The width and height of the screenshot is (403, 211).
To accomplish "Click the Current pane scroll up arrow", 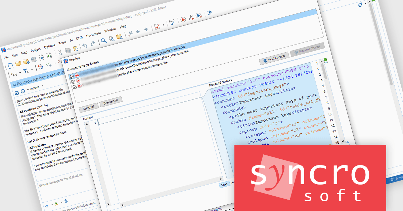I will (86, 124).
